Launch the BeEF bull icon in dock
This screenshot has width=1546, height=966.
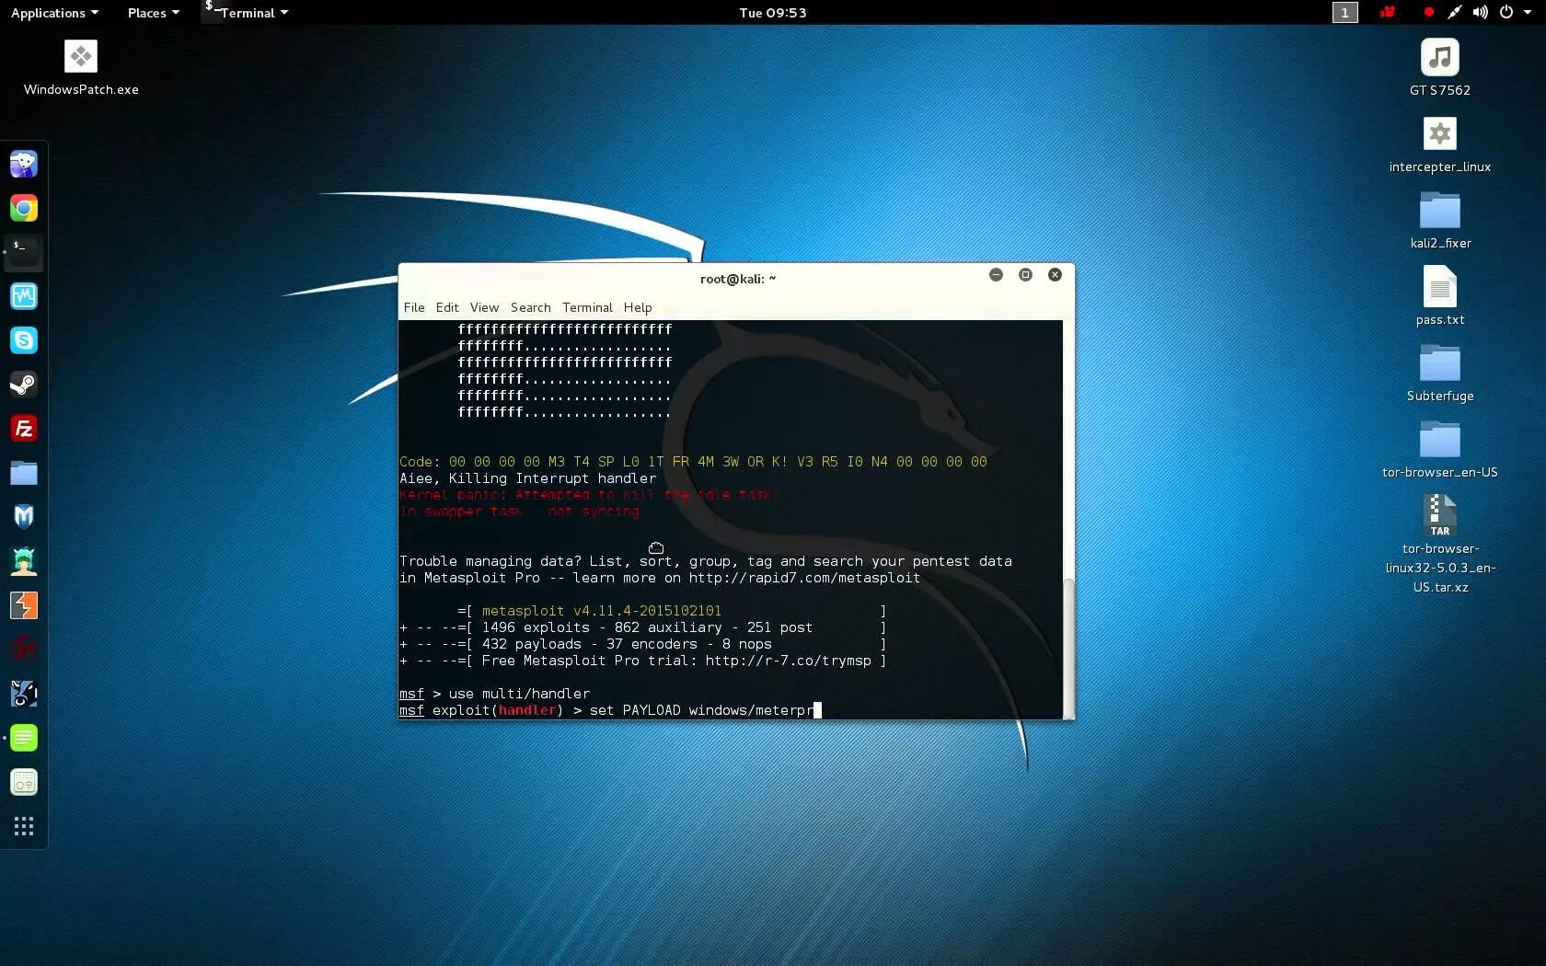point(24,694)
